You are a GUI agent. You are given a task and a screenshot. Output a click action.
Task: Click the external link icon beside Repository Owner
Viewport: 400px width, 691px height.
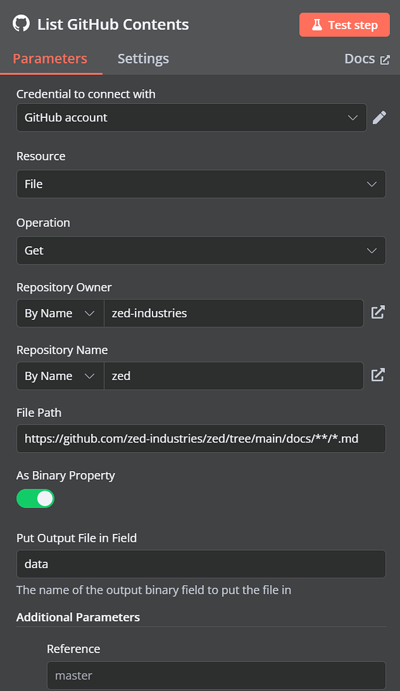pyautogui.click(x=378, y=312)
